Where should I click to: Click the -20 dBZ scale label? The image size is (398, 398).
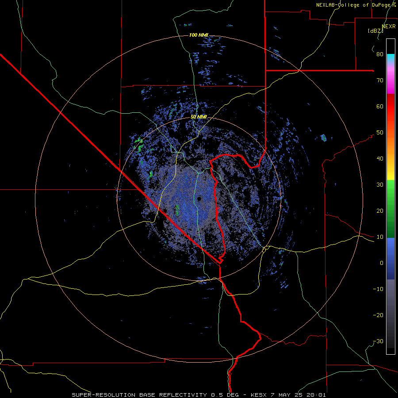pos(378,315)
